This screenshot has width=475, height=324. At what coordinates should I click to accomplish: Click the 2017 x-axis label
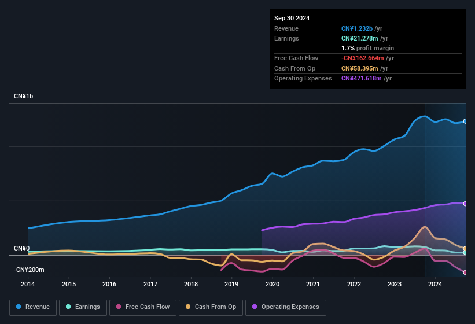(150, 284)
